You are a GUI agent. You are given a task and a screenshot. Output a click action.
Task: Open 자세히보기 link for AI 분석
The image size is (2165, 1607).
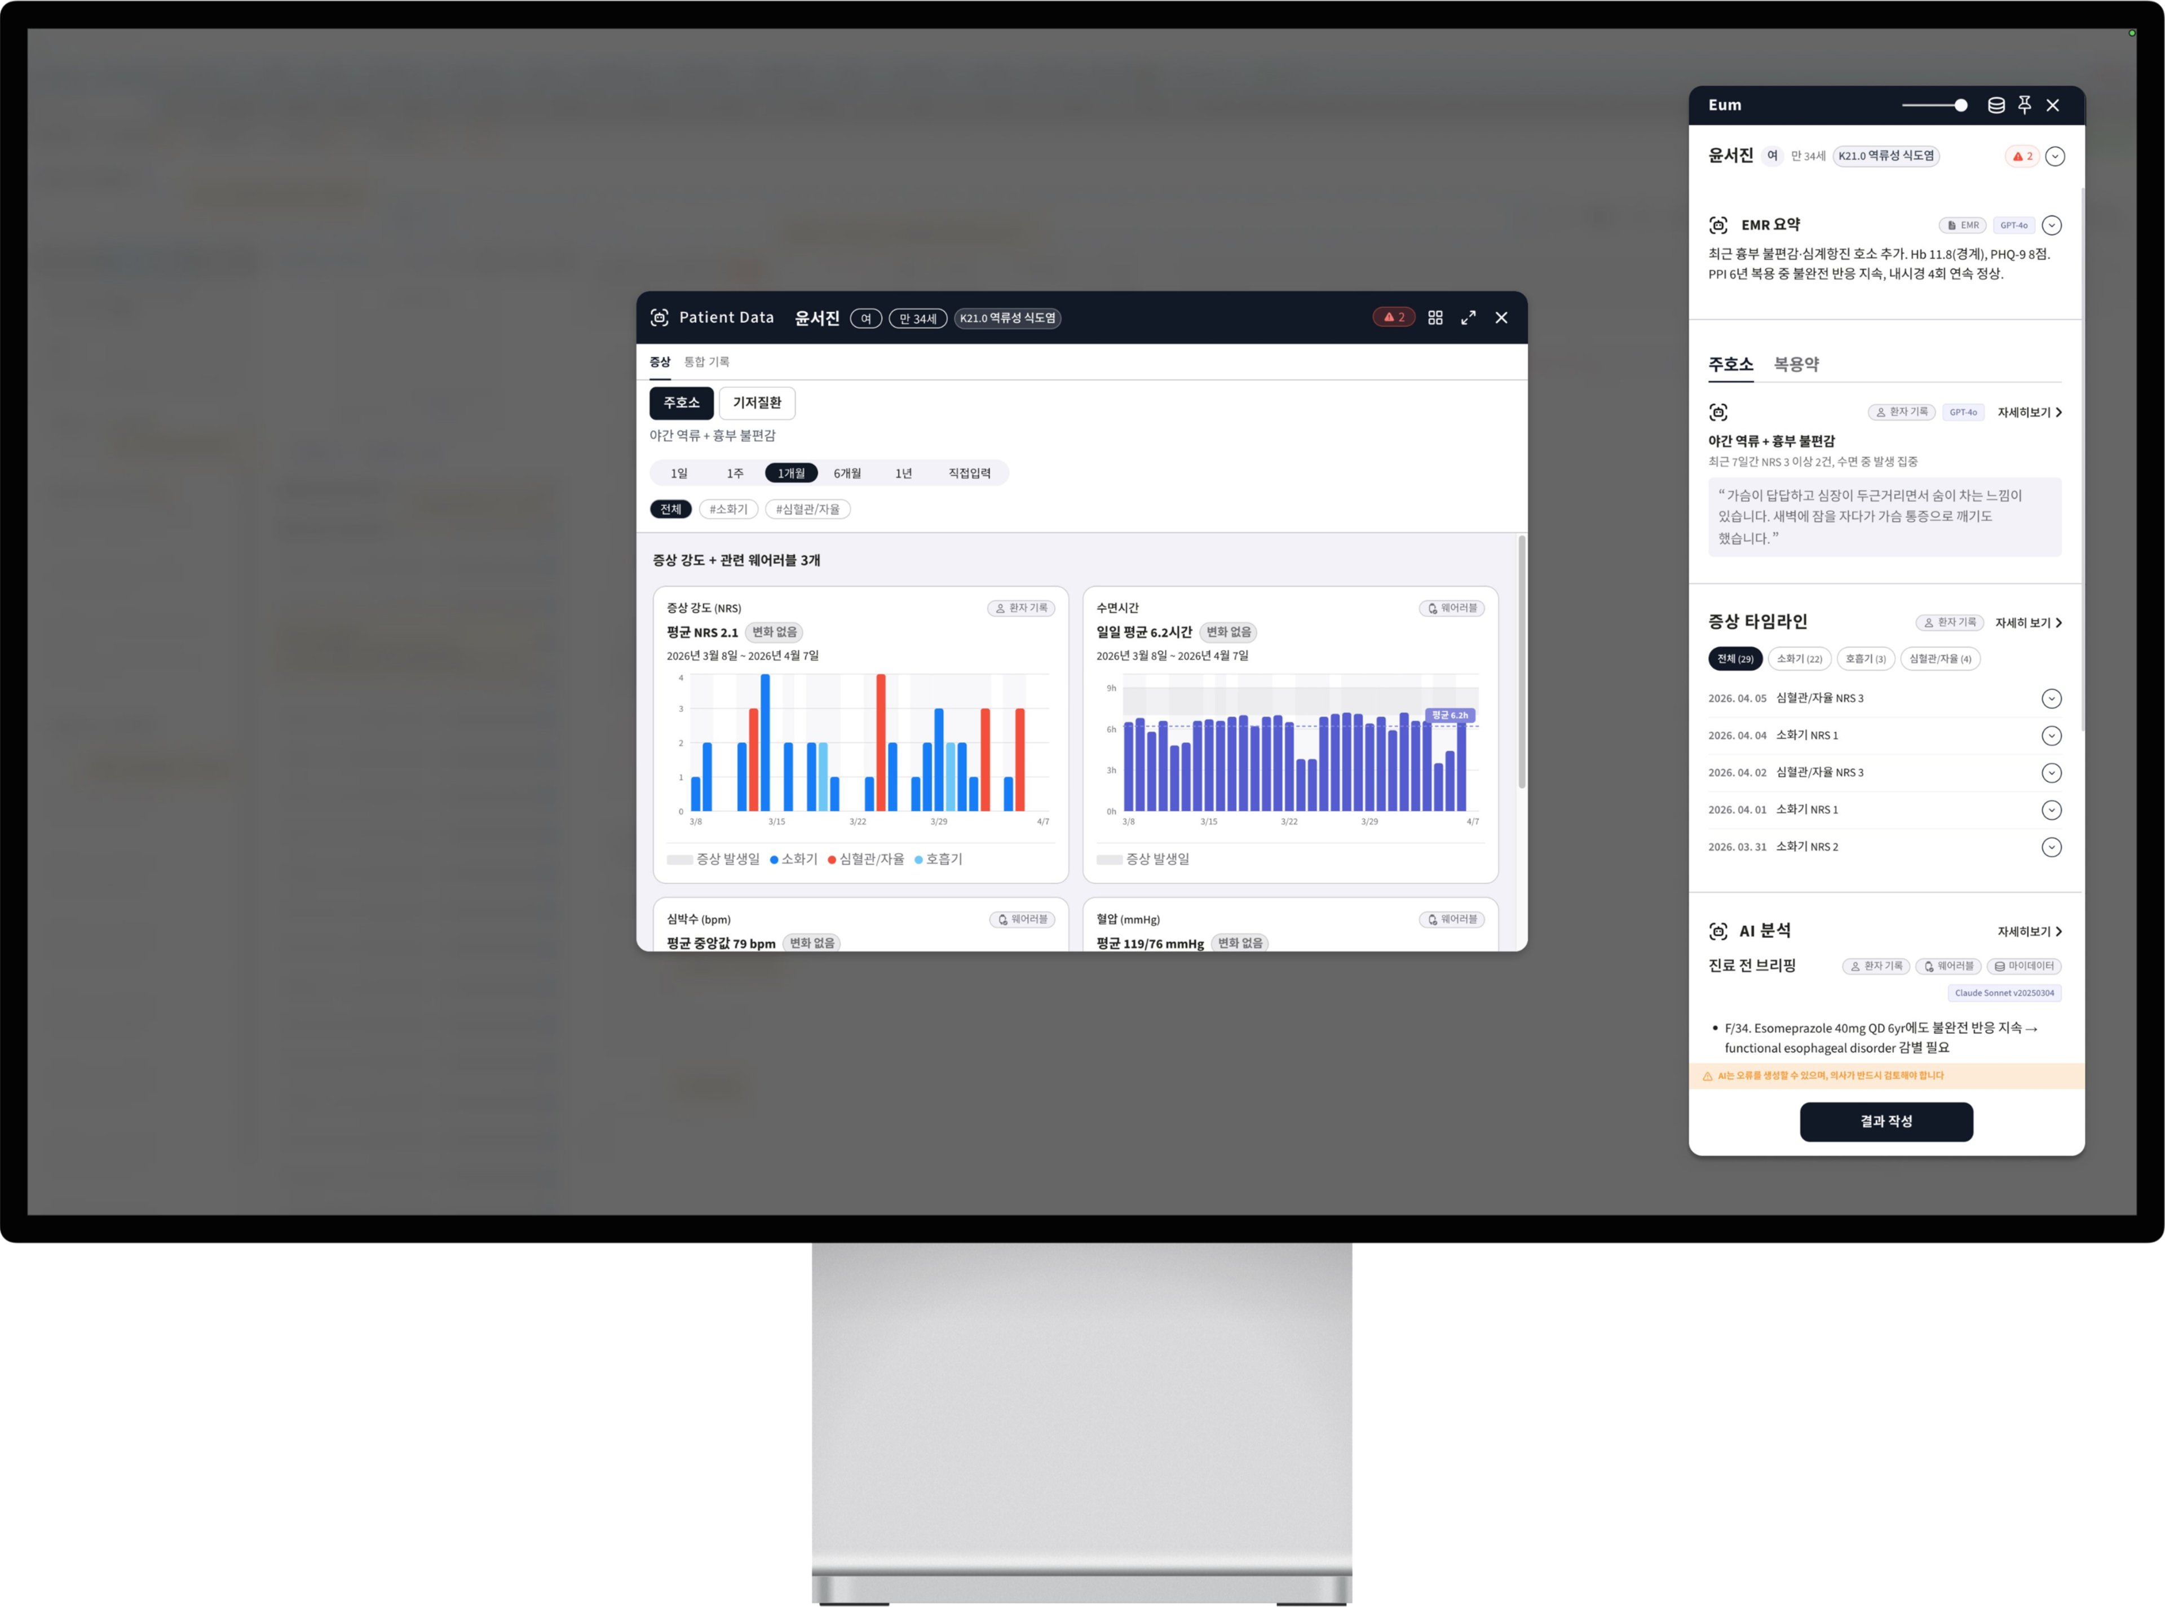[x=2029, y=932]
